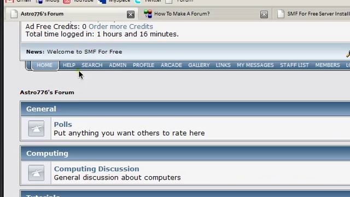
Task: Go to HOME in forum navigation
Action: (x=45, y=65)
